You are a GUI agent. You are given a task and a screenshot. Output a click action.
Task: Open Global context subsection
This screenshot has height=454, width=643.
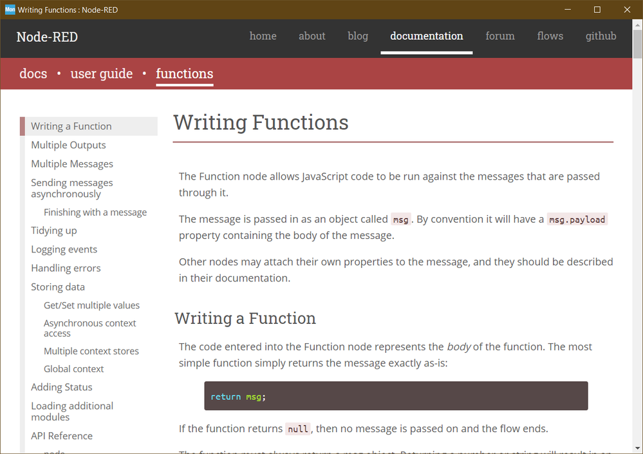(74, 369)
